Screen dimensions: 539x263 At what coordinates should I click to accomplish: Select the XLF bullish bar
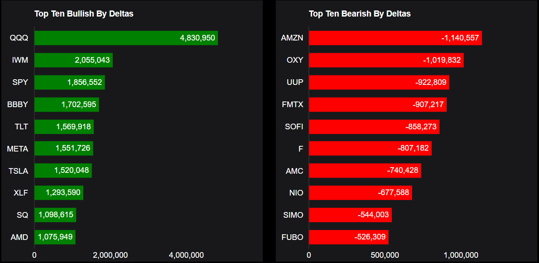(59, 193)
